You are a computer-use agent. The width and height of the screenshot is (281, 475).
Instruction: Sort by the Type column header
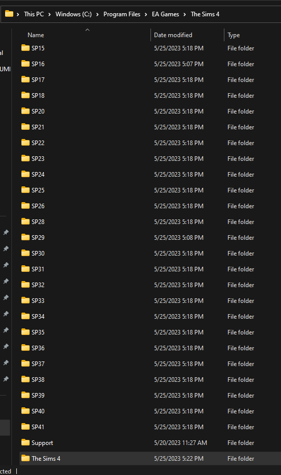pos(234,35)
